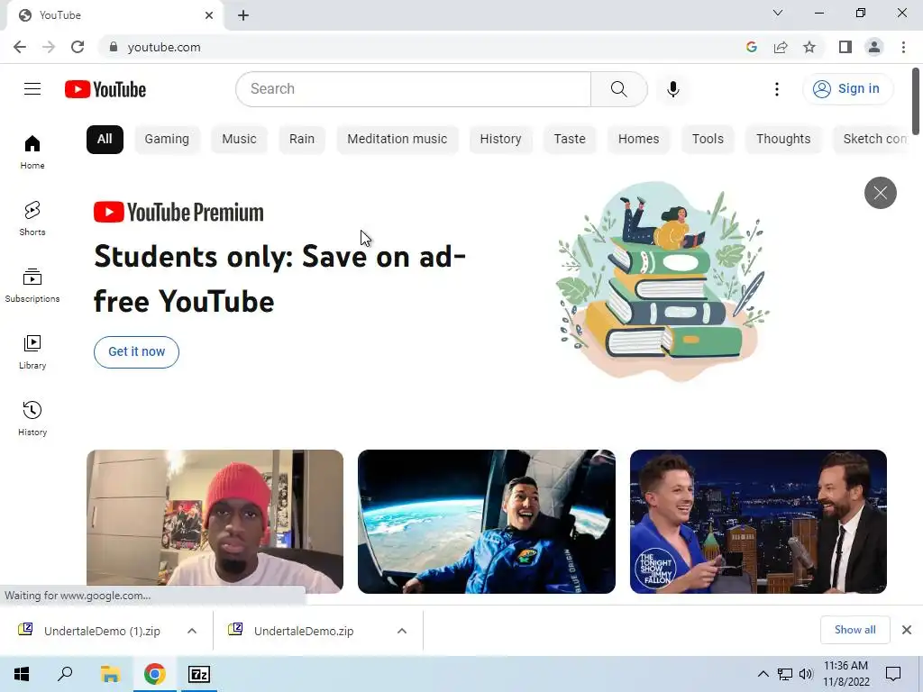
Task: Select the Tools filter chip
Action: (708, 140)
